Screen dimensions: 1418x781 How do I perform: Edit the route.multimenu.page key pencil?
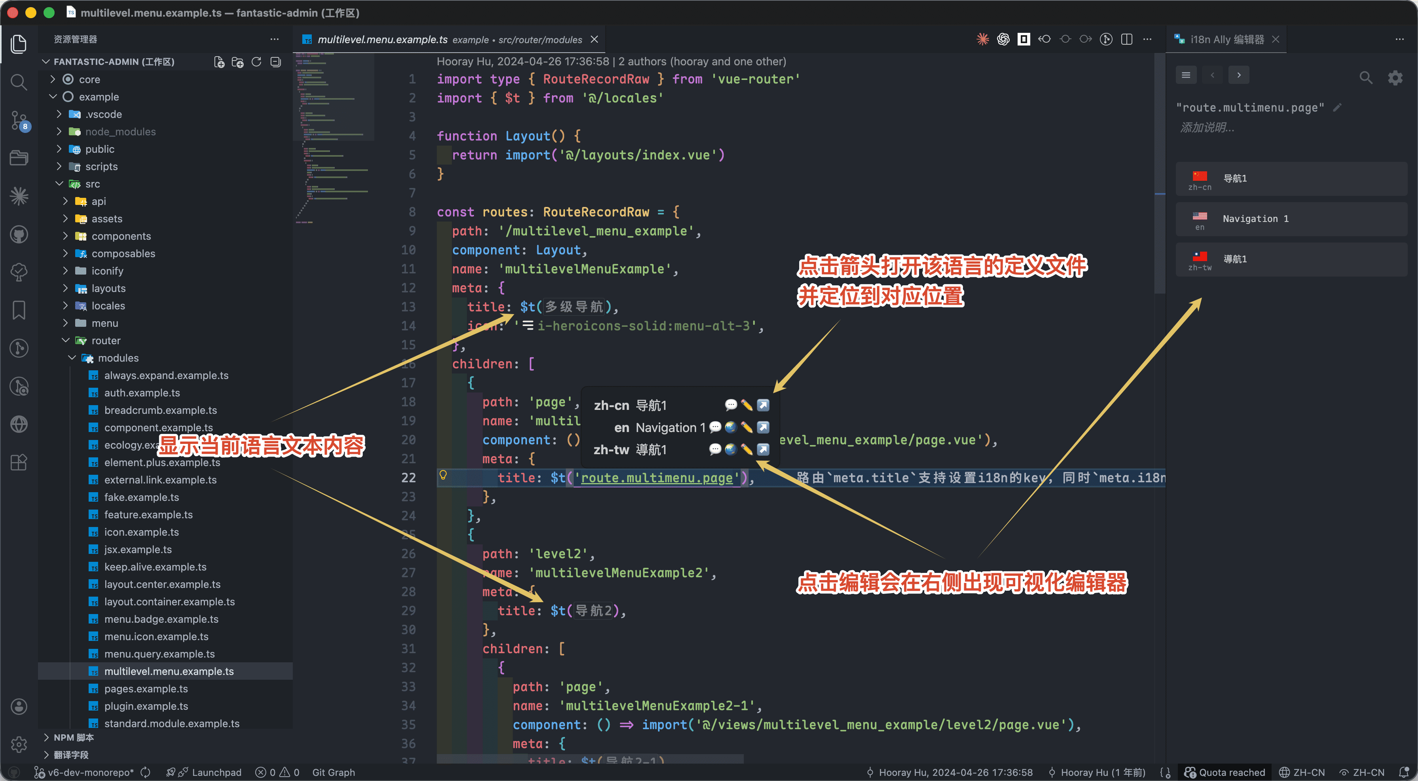point(1338,108)
